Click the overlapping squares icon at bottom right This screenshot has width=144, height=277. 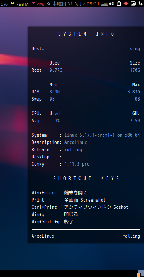(x=140, y=273)
